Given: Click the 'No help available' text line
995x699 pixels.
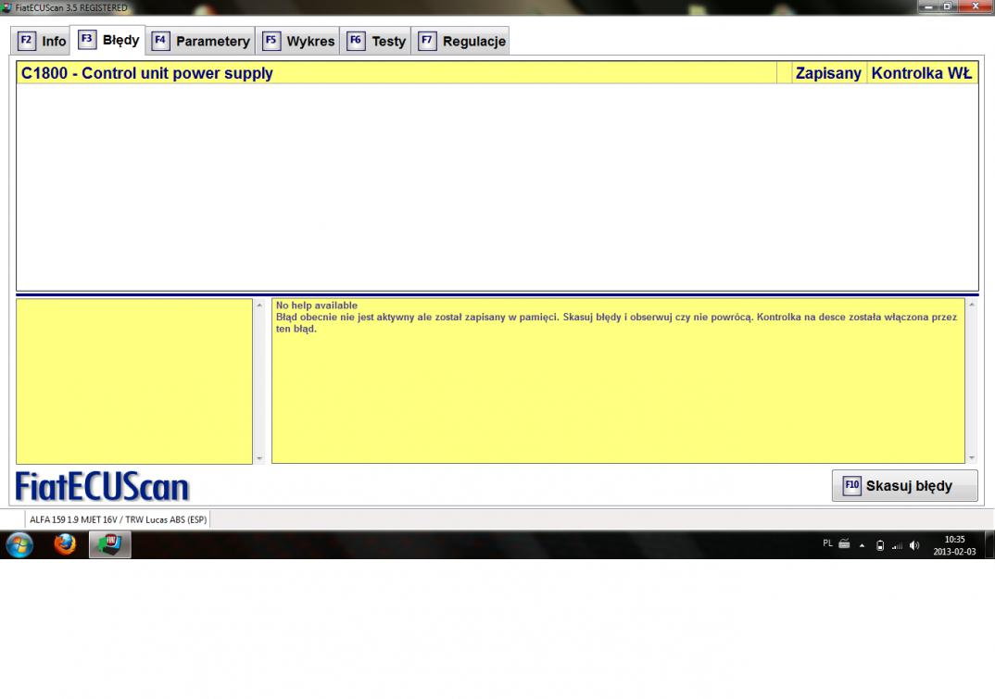Looking at the screenshot, I should (317, 306).
